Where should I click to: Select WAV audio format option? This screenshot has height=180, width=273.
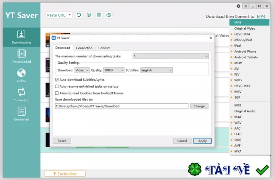coord(249,122)
